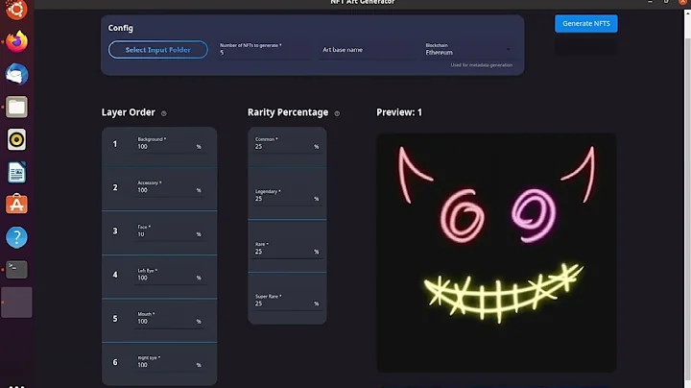Click the Config section title
The height and width of the screenshot is (388, 691).
120,28
